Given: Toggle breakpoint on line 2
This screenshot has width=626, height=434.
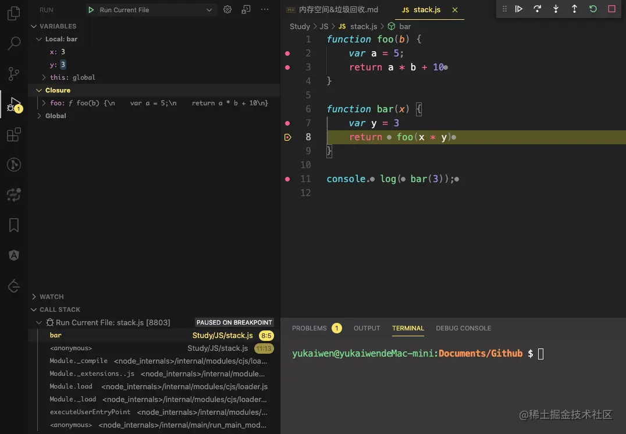Looking at the screenshot, I should click(x=287, y=54).
